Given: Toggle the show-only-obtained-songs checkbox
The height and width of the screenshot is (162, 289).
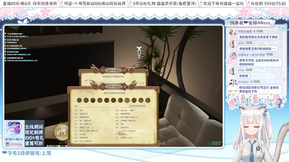Looking at the screenshot, I should tap(130, 106).
